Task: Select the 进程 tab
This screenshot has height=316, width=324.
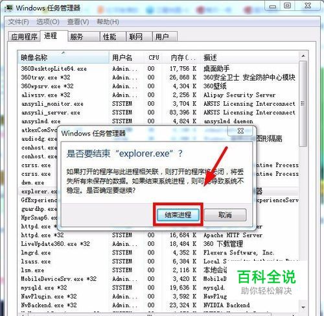Action: pyautogui.click(x=54, y=36)
